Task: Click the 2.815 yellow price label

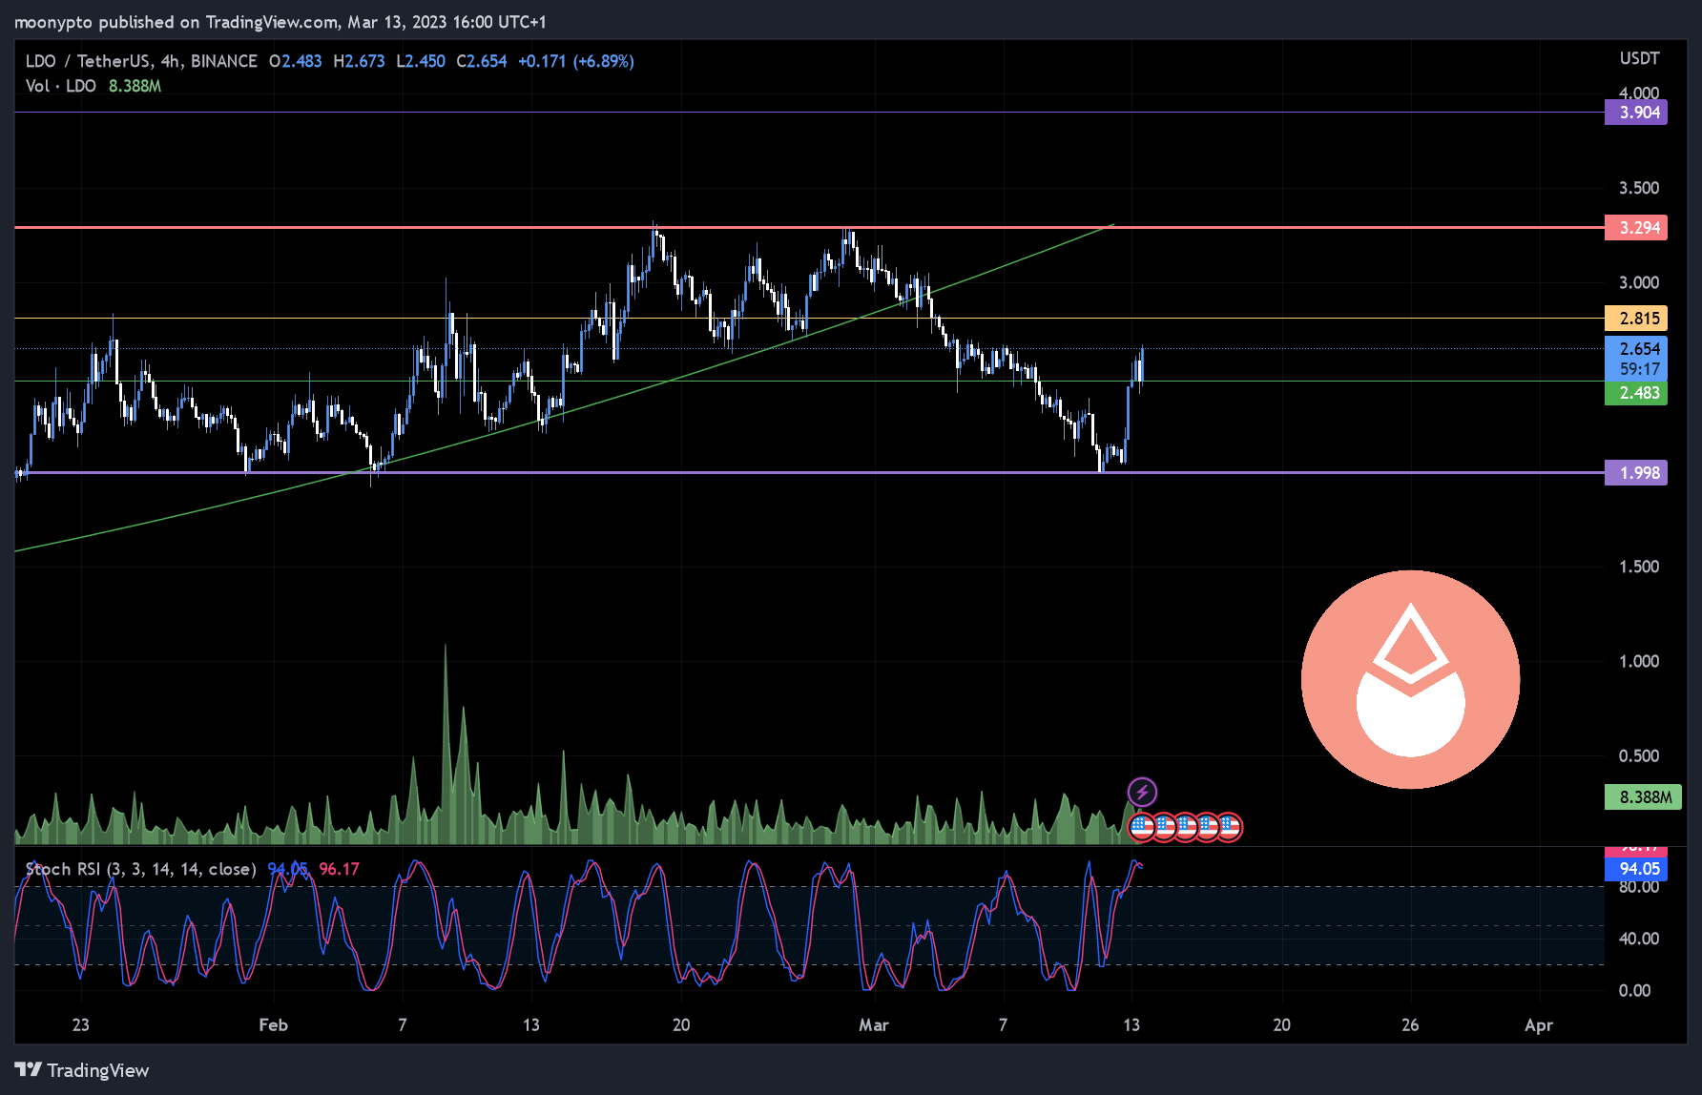Action: 1636,319
